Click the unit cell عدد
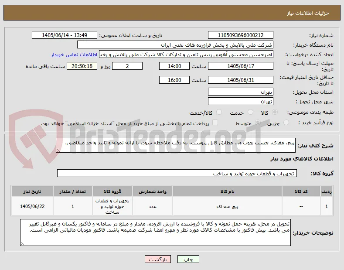 [153, 207]
